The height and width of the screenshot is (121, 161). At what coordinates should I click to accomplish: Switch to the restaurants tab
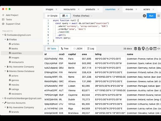tap(69, 9)
